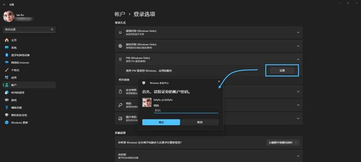Click the 相关链接 label
361x162 pixels.
tap(124, 80)
